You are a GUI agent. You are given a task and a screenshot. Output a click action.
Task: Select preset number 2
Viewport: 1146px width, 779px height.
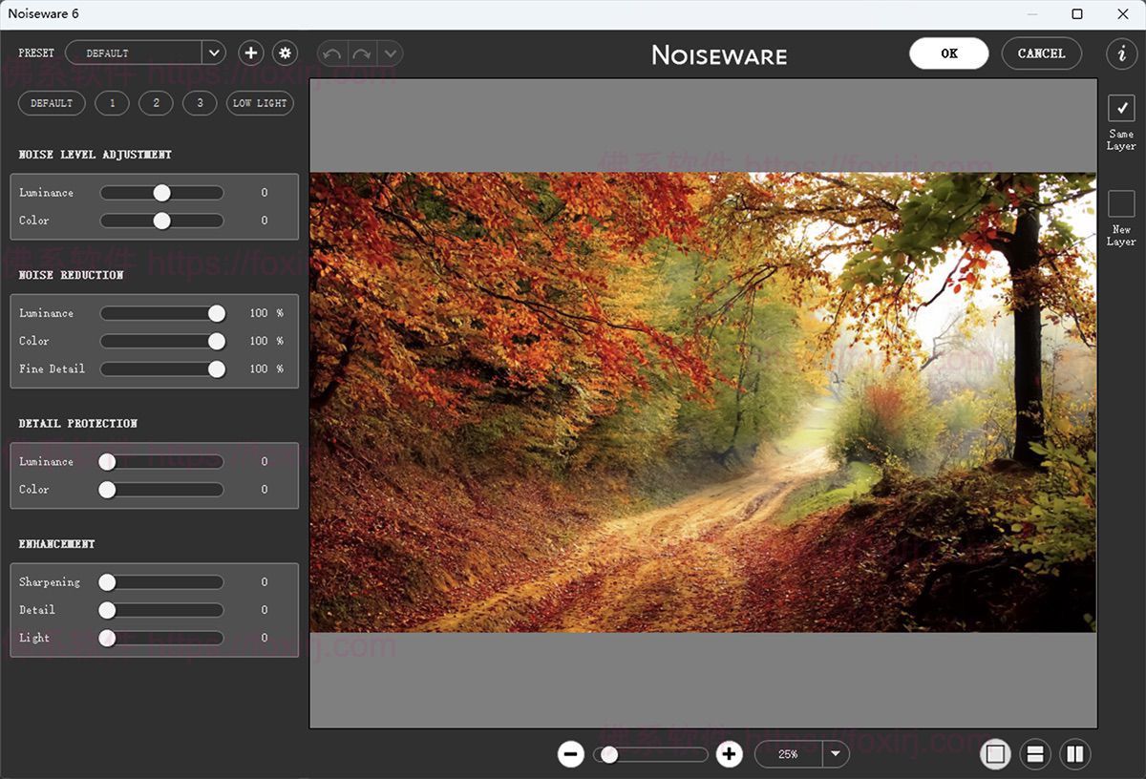tap(156, 103)
